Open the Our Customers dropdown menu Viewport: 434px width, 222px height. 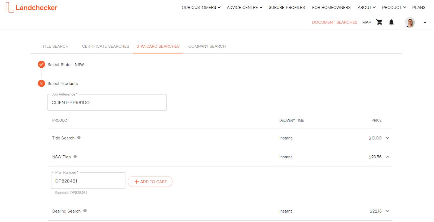pyautogui.click(x=201, y=8)
